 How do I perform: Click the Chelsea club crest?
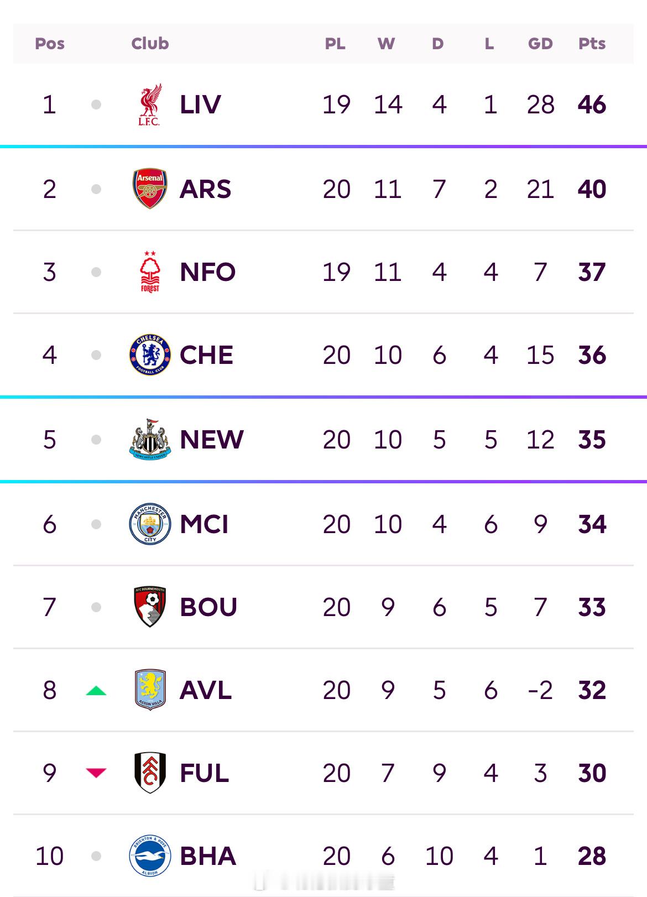tap(150, 354)
